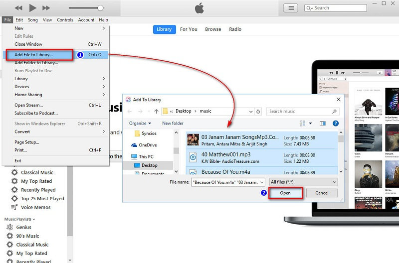The width and height of the screenshot is (399, 263).
Task: Click the iTunes volume slider knob
Action: click(101, 8)
